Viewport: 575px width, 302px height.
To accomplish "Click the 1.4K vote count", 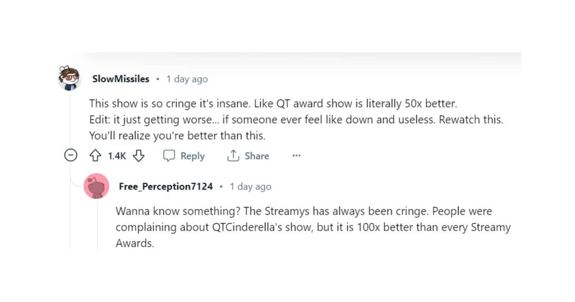I will tap(116, 156).
